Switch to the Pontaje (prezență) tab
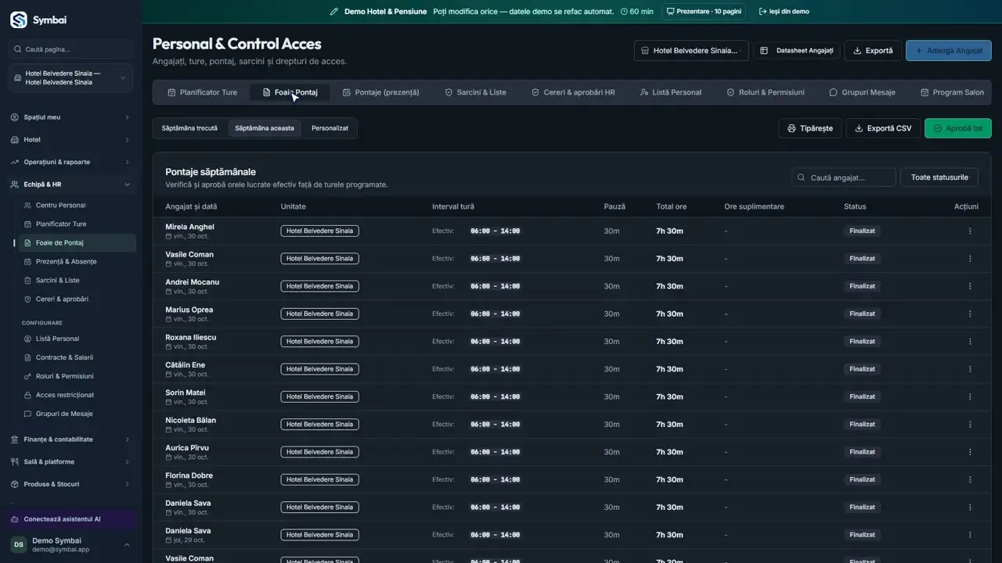The height and width of the screenshot is (563, 1002). [x=381, y=92]
